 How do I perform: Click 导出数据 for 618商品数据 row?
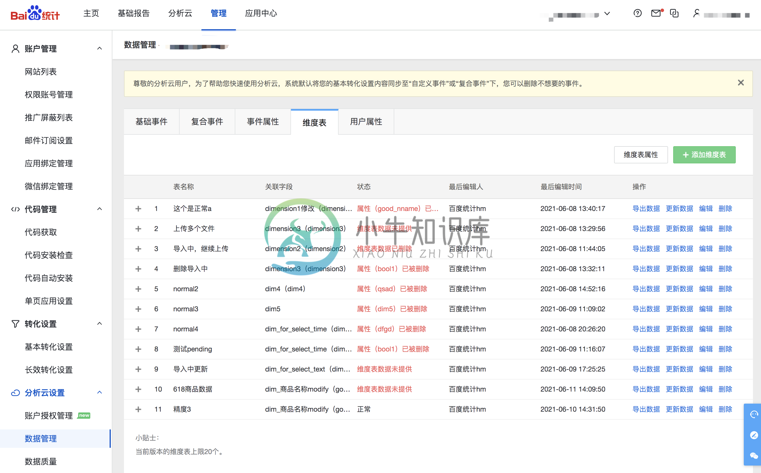pyautogui.click(x=646, y=389)
